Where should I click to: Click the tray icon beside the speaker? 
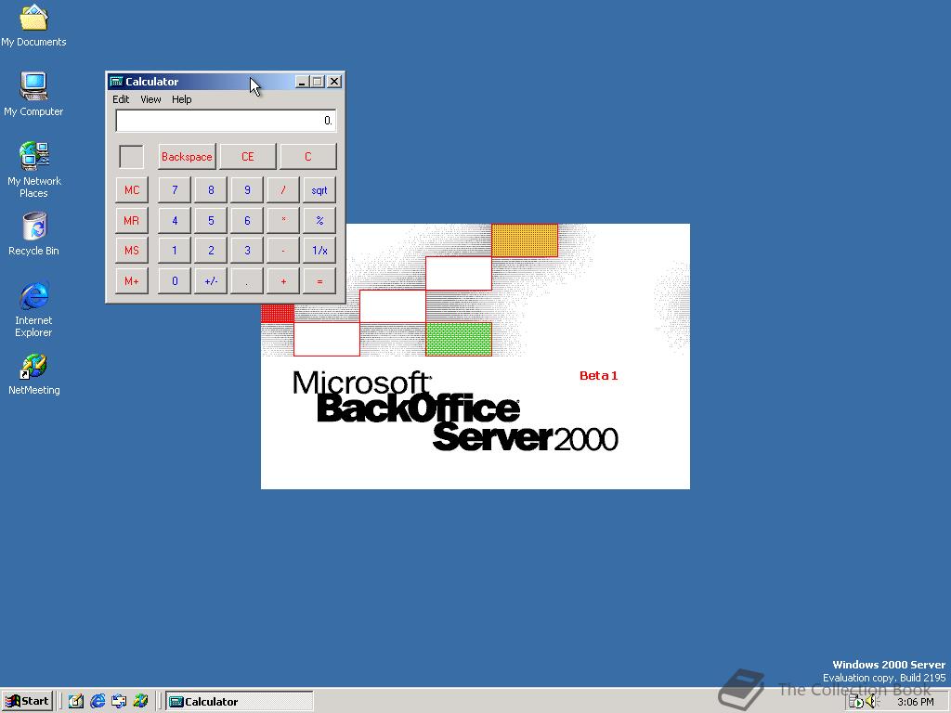855,702
